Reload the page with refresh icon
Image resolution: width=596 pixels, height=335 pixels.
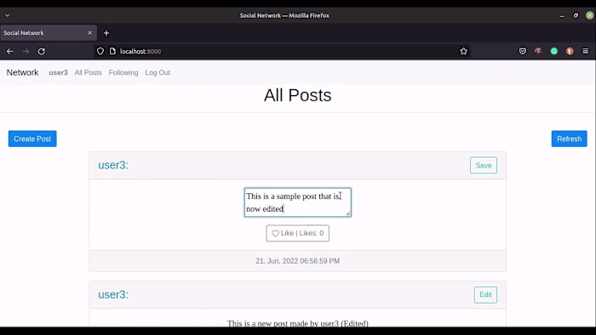[42, 51]
